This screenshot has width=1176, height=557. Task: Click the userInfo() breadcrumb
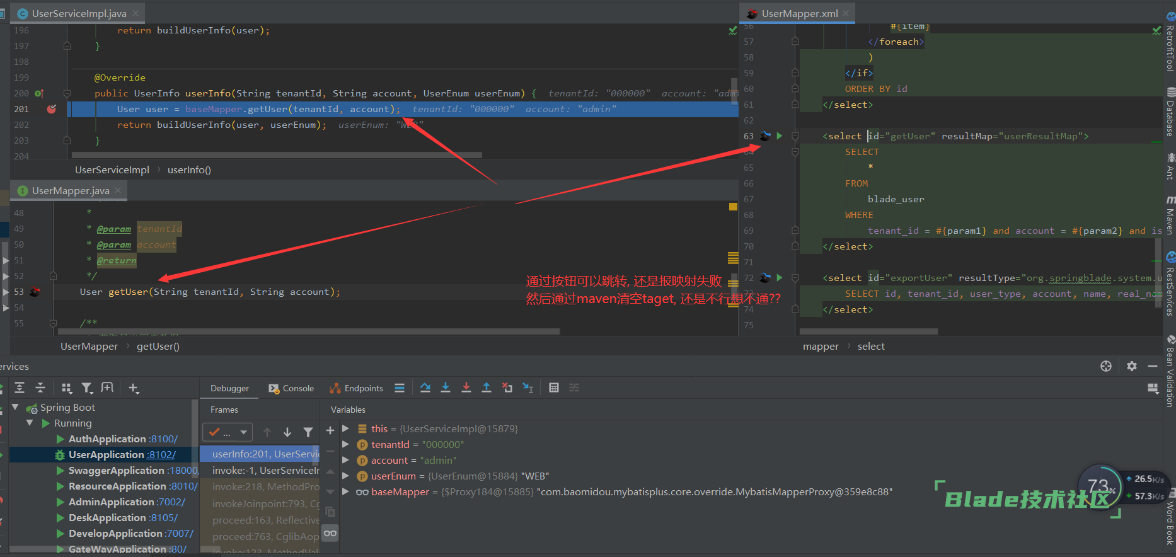[189, 169]
